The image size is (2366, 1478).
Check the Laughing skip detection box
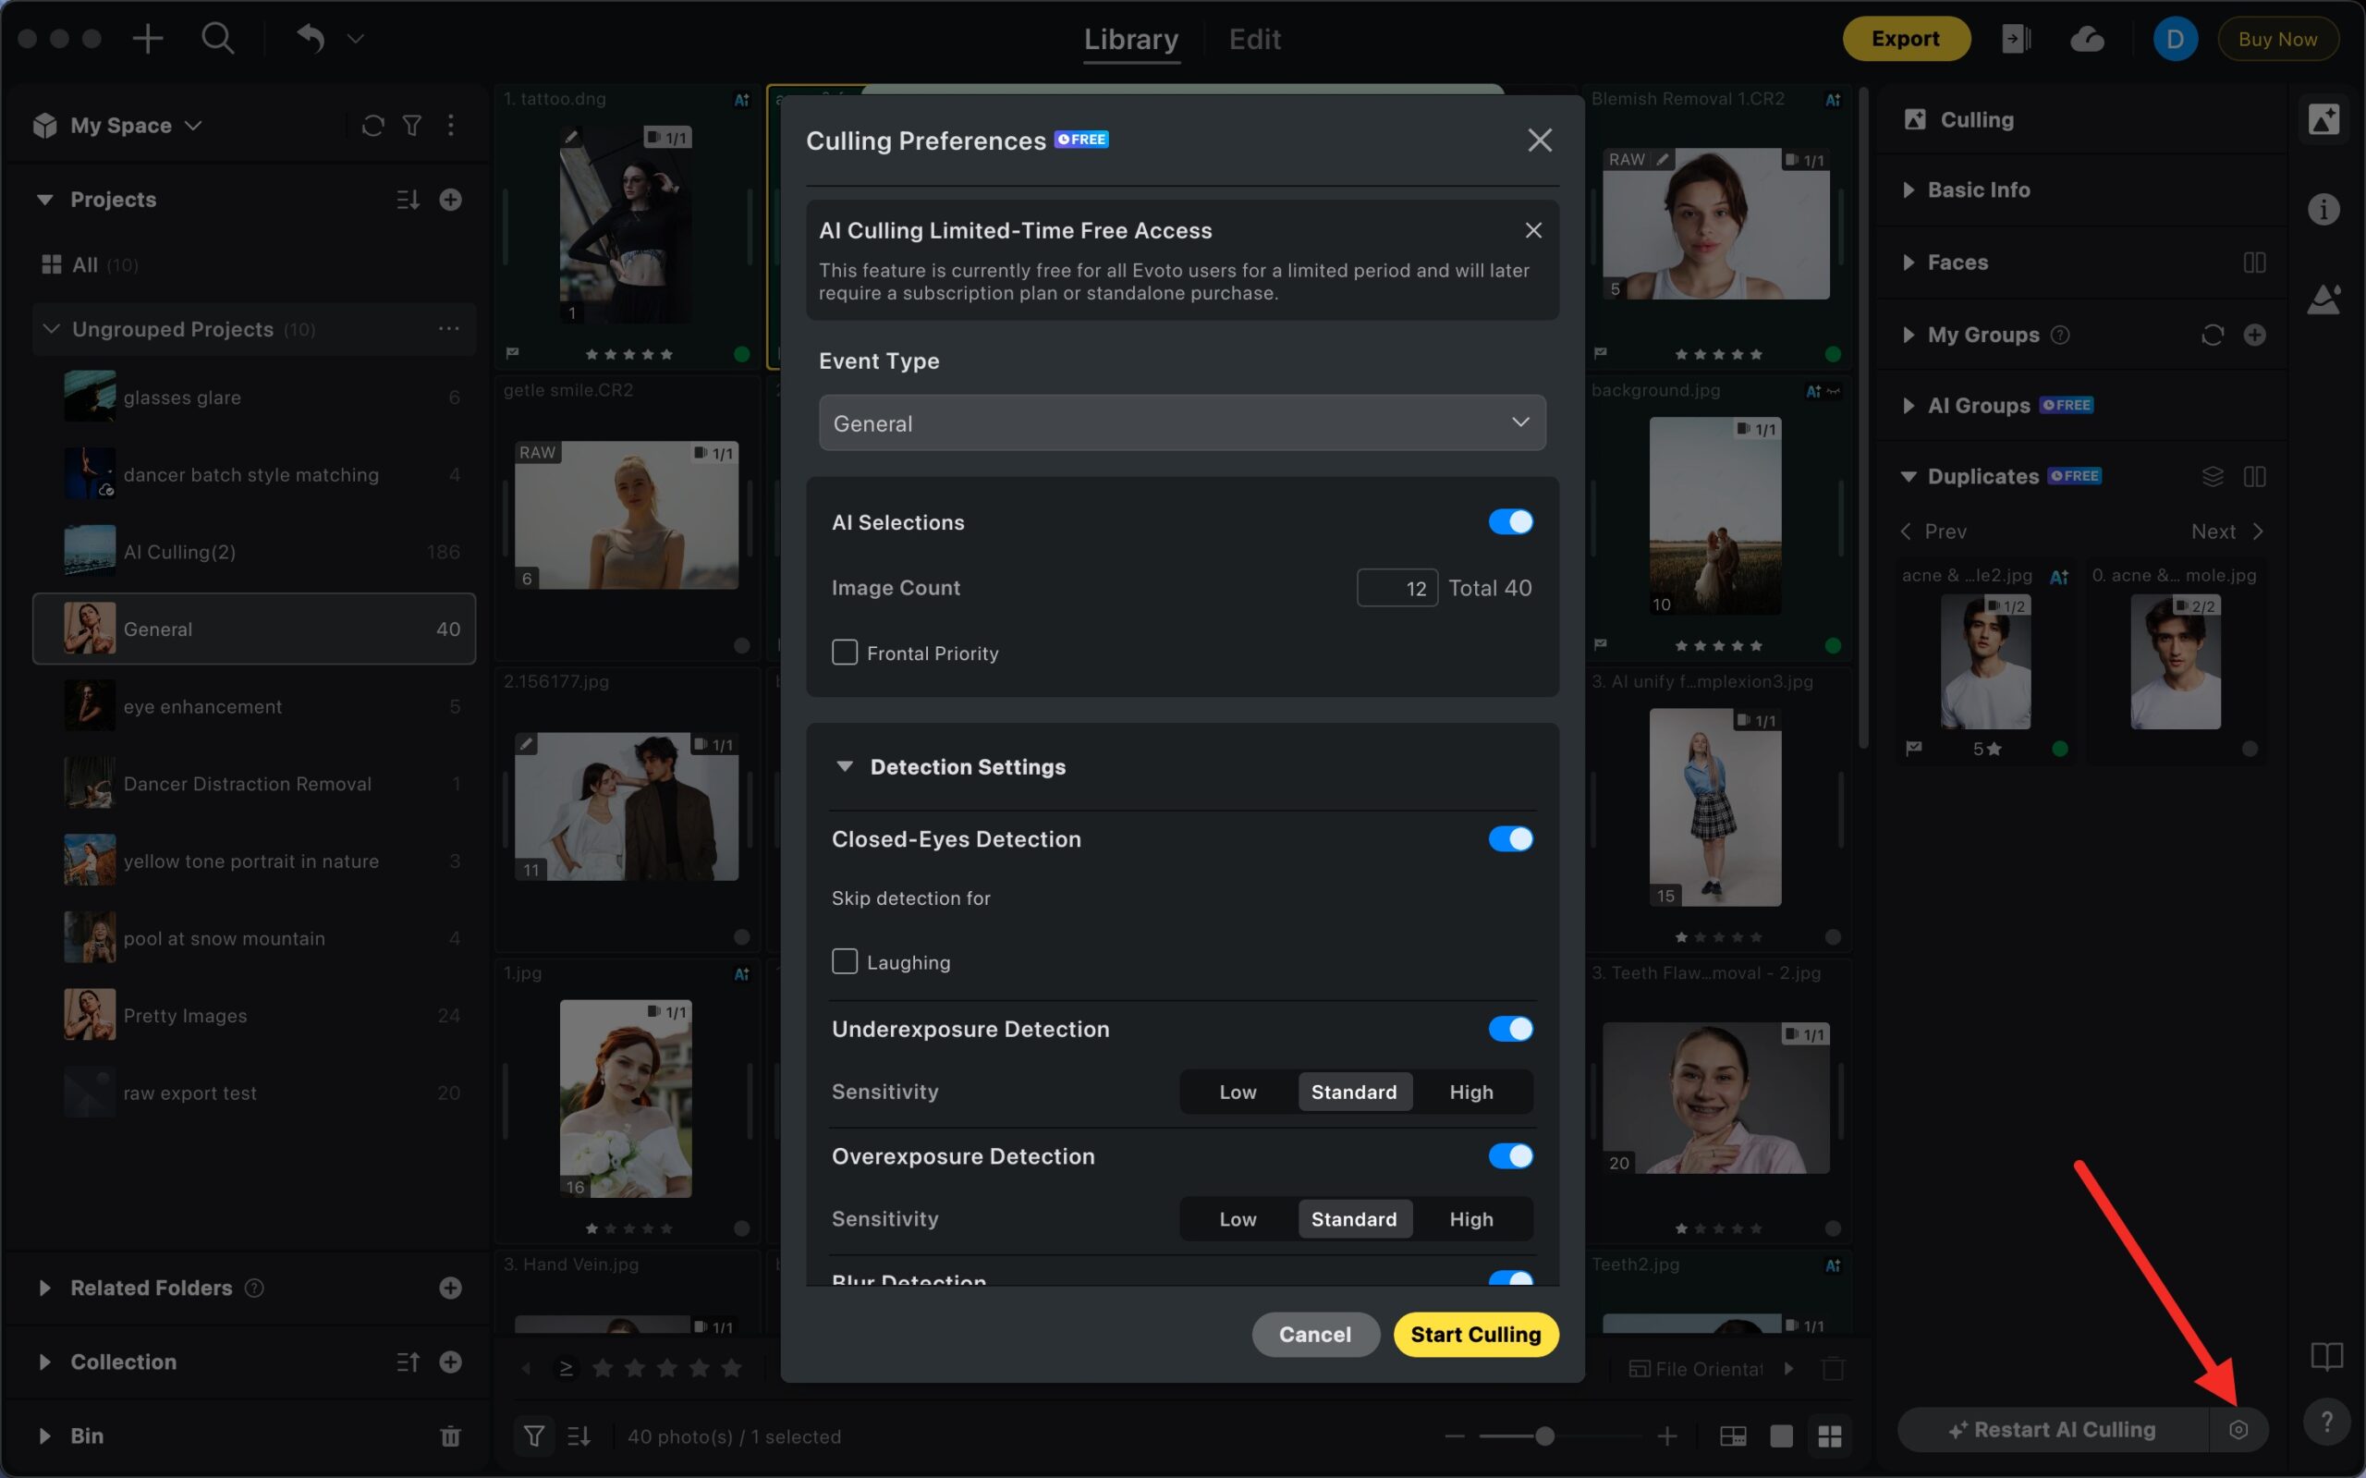[845, 962]
